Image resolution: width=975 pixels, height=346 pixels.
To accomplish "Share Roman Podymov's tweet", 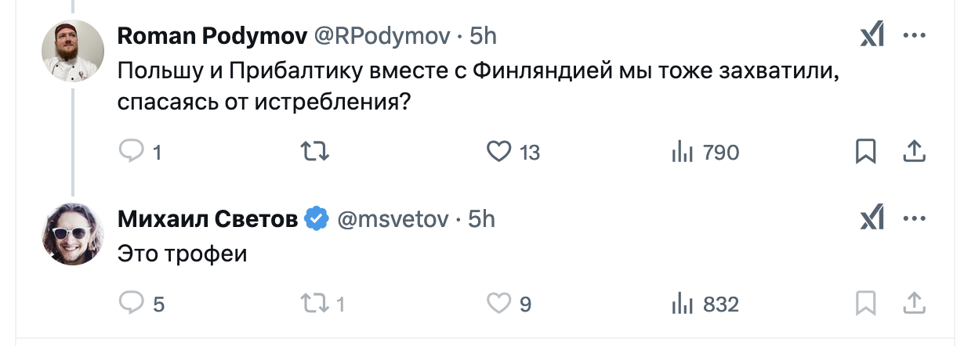I will 914,152.
